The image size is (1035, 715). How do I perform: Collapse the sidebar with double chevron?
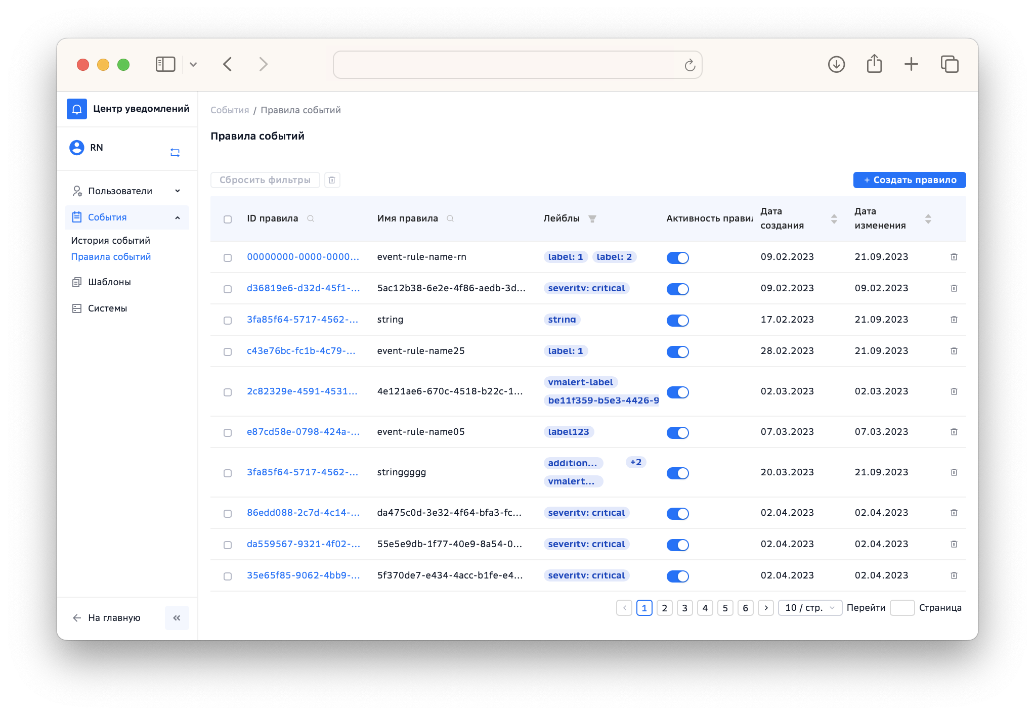[x=177, y=617]
